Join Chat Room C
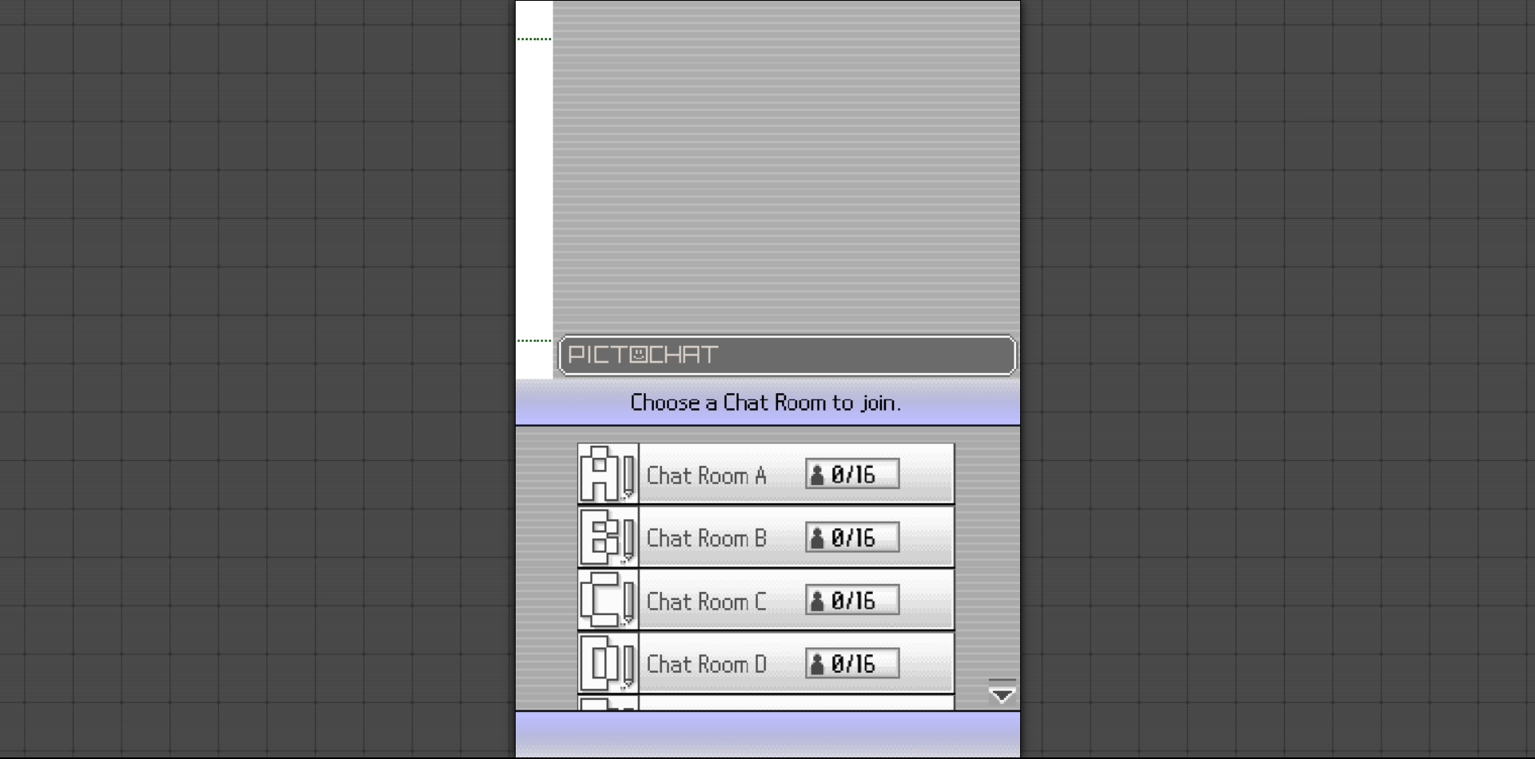This screenshot has height=759, width=1535. [766, 600]
